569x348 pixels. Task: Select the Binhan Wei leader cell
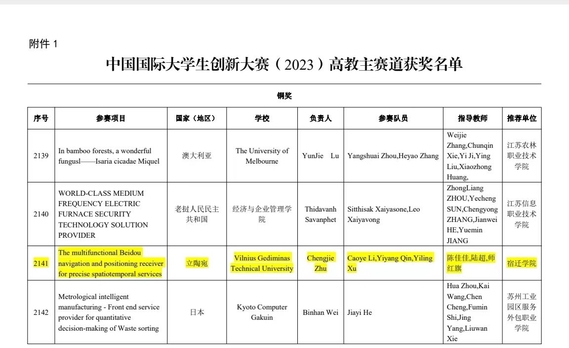point(321,312)
